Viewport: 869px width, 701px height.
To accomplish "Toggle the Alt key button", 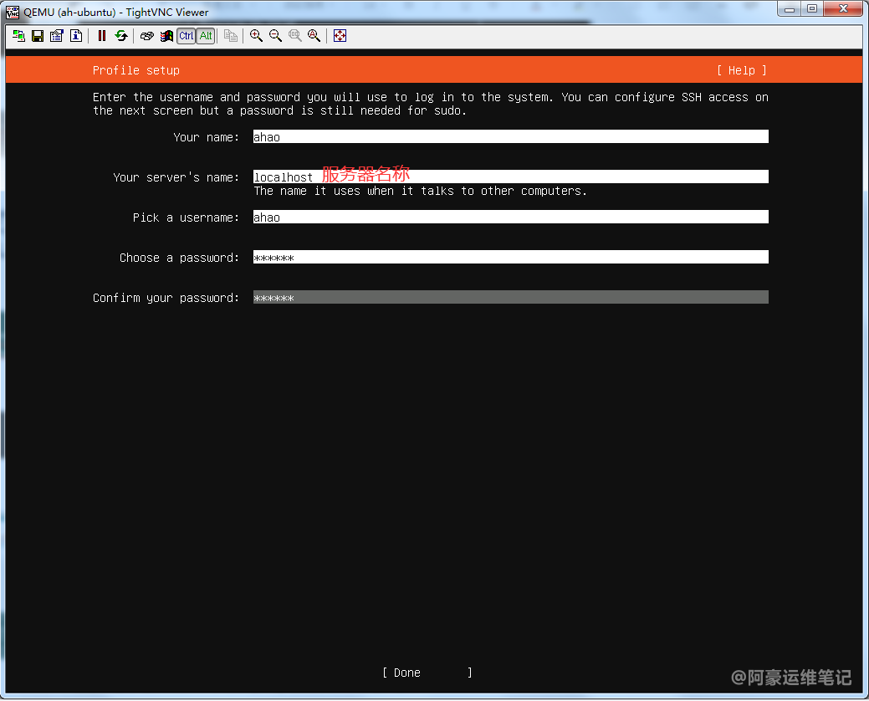I will pos(206,36).
